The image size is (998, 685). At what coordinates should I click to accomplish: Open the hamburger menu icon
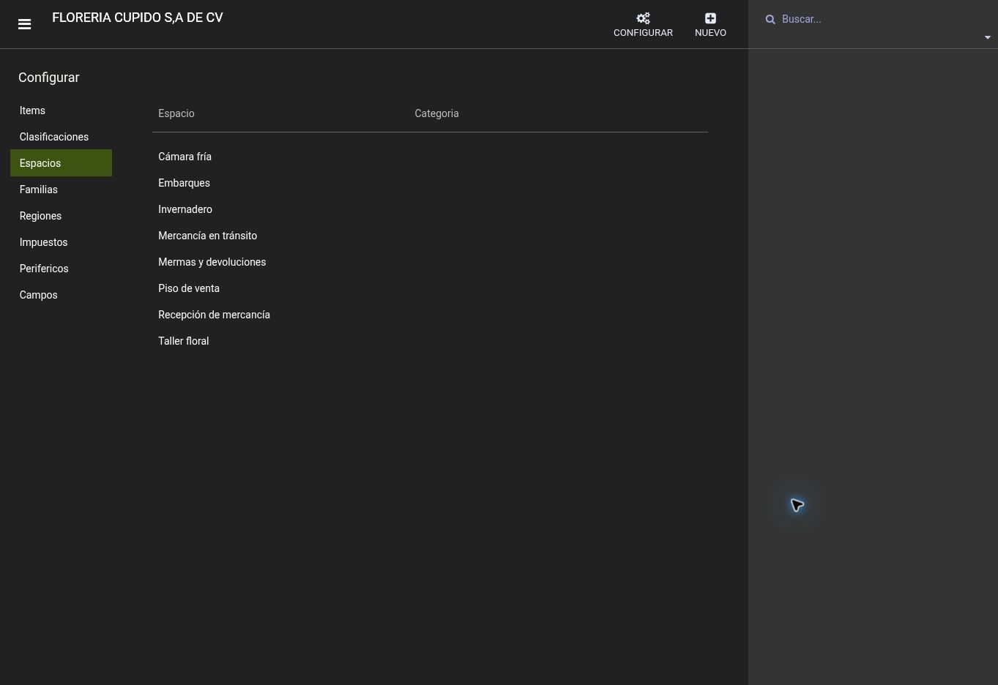click(24, 24)
